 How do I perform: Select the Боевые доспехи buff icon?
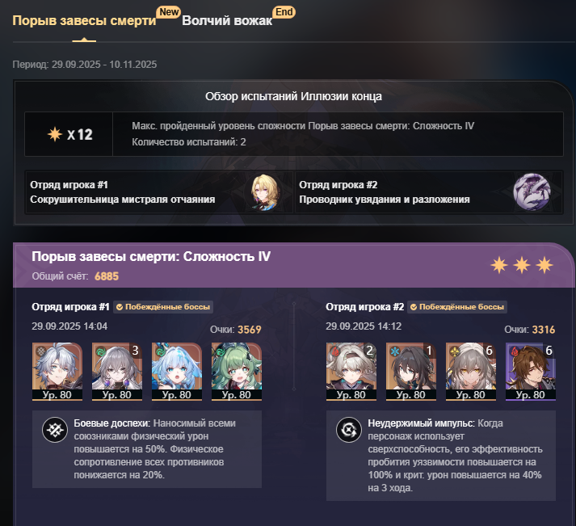55,430
